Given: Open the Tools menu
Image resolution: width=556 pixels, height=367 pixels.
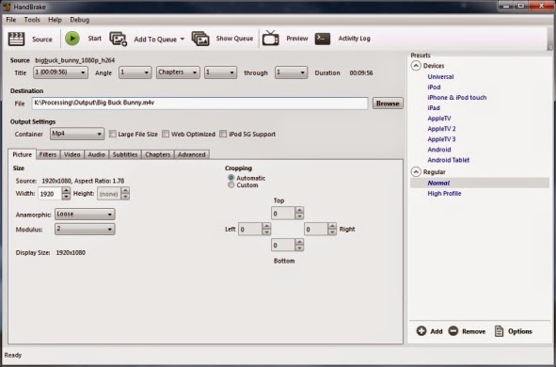Looking at the screenshot, I should coord(32,20).
